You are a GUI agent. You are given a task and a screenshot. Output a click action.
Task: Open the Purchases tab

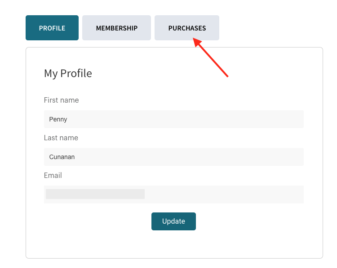click(x=187, y=28)
